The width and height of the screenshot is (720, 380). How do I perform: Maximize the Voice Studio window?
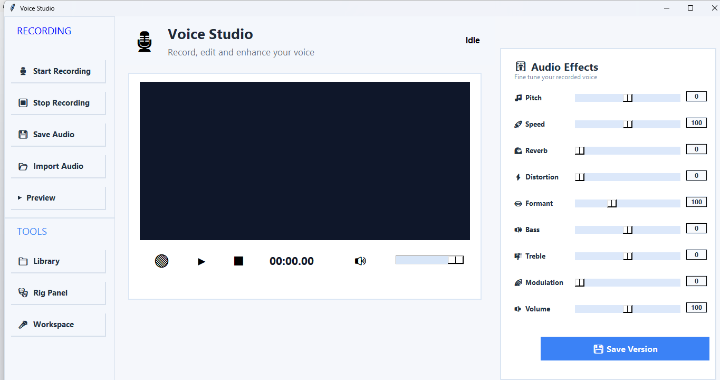point(690,8)
